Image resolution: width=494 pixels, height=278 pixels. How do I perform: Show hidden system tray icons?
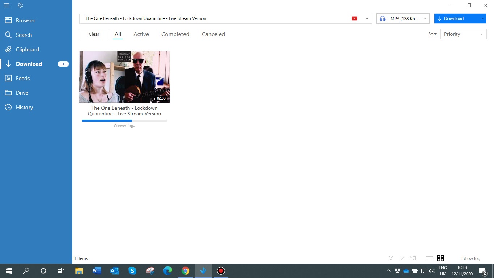coord(389,271)
